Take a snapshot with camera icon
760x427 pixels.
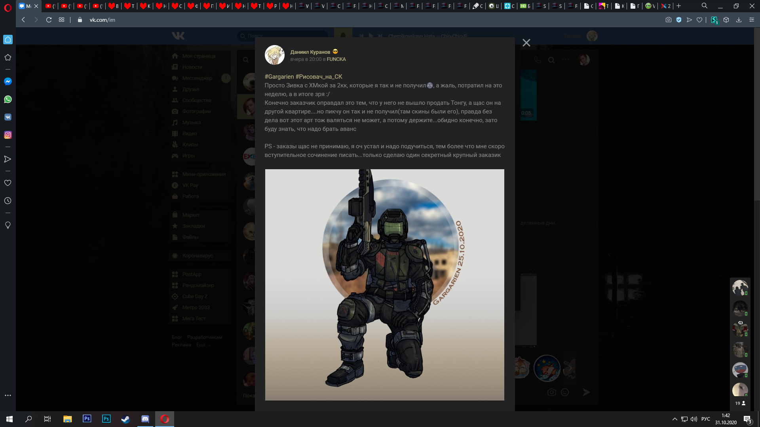[668, 20]
